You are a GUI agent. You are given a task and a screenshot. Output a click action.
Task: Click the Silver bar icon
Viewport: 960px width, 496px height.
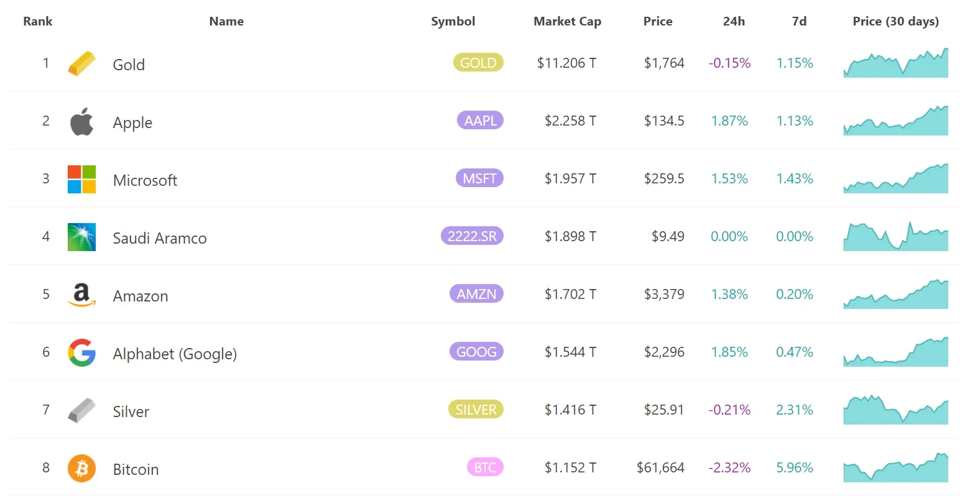(x=81, y=410)
